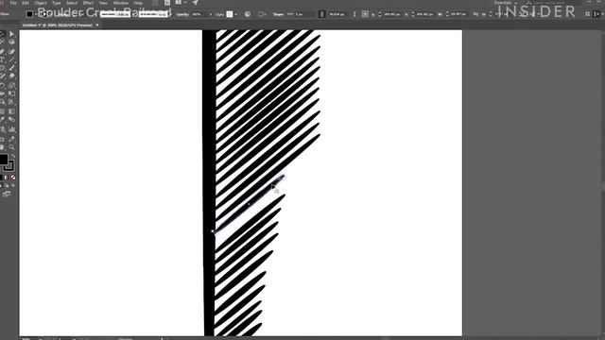This screenshot has height=340, width=605.
Task: Click the X coordinate value field
Action: (x=392, y=14)
